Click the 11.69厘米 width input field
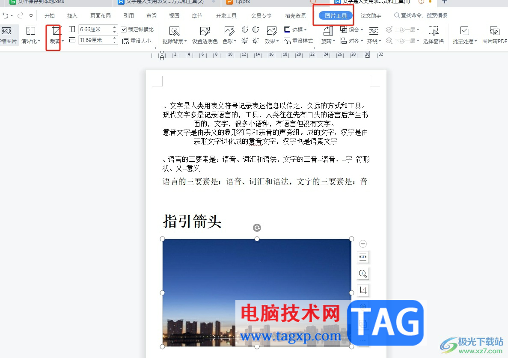 (95, 40)
